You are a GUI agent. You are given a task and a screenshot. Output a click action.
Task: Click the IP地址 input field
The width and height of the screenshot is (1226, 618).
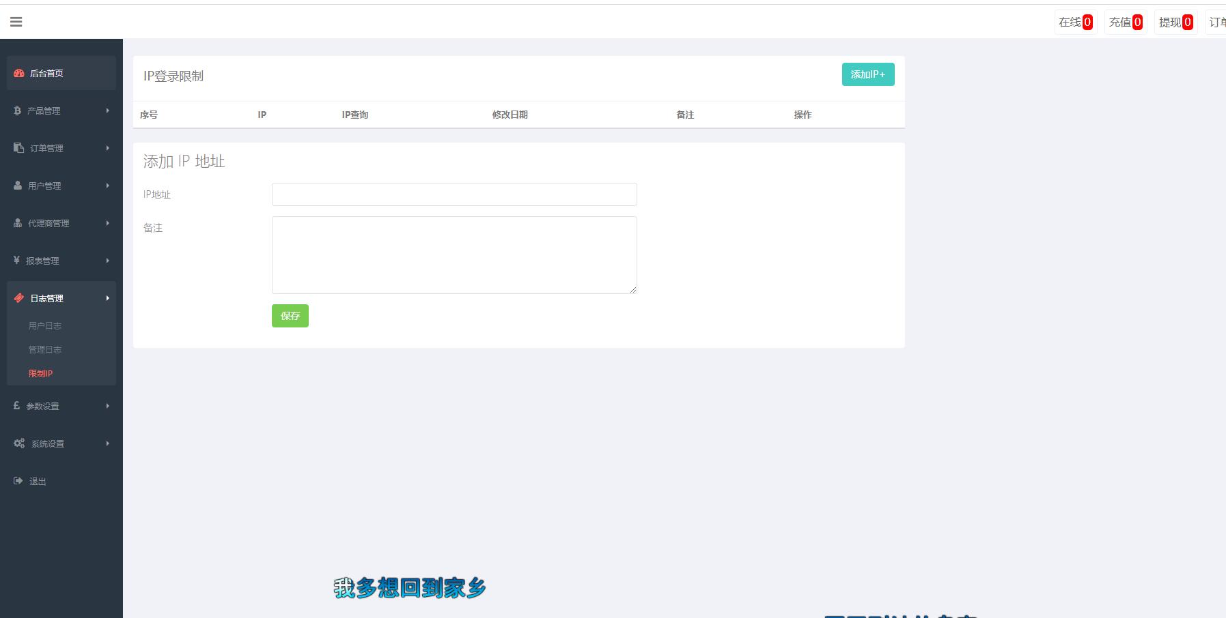coord(454,194)
